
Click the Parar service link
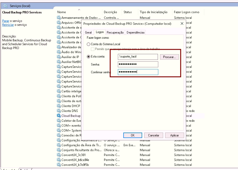[6, 21]
